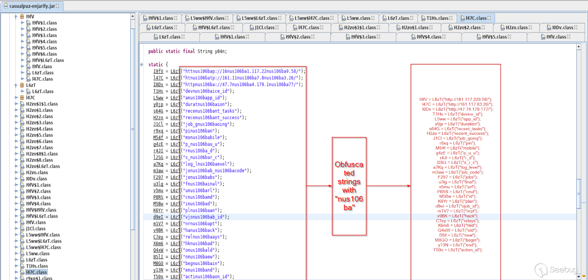
Task: Click the class icon beside T1Hs.class in tree
Action: [22, 266]
